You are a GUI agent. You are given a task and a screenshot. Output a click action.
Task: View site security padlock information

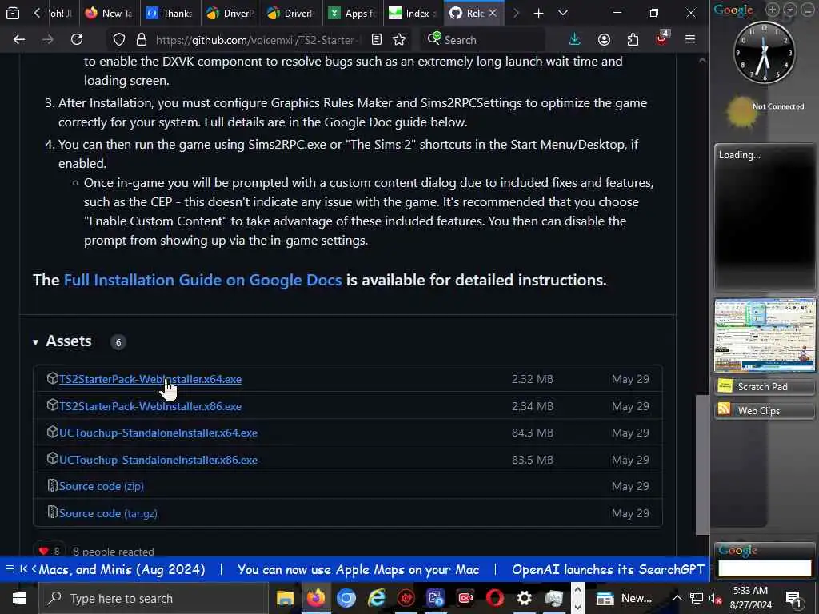click(x=141, y=39)
